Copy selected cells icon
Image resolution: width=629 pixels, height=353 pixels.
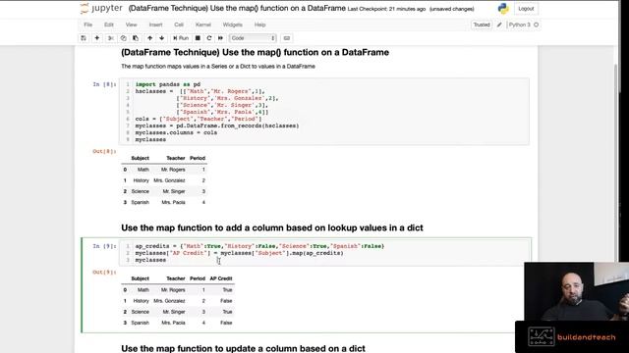(x=123, y=38)
